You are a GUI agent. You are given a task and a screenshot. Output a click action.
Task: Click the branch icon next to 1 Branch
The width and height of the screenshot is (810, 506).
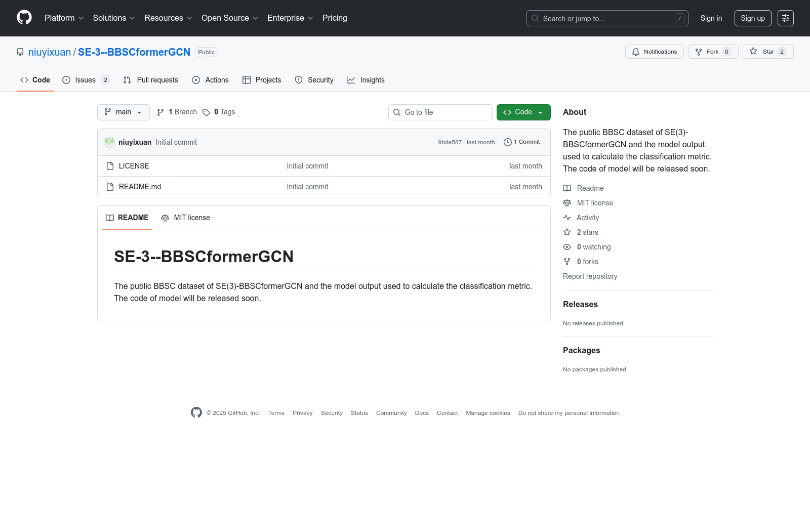tap(160, 112)
